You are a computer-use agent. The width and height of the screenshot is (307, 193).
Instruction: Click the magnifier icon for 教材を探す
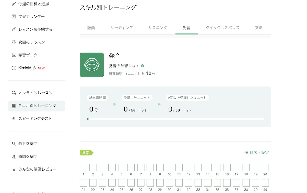coord(14,143)
